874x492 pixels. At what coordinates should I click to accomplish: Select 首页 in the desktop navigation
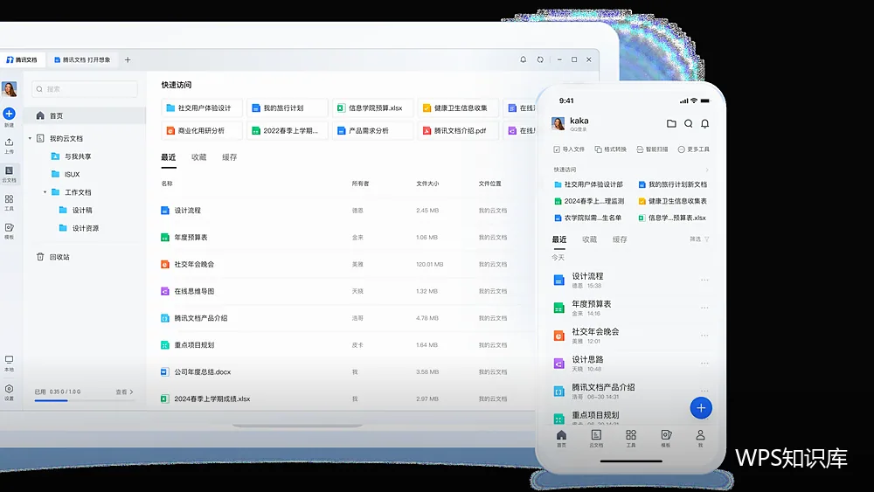pyautogui.click(x=85, y=116)
